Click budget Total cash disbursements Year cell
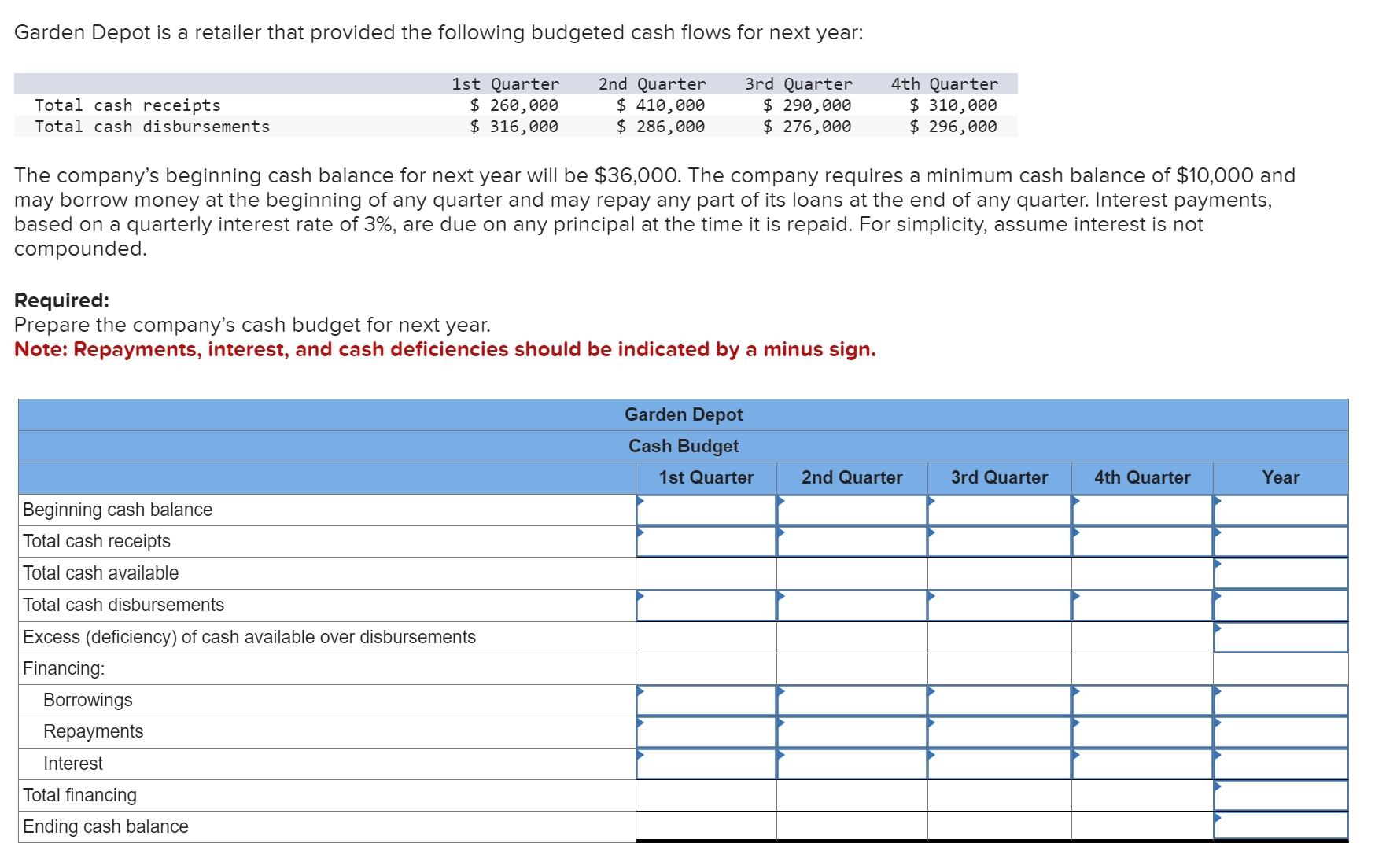 click(x=1281, y=605)
